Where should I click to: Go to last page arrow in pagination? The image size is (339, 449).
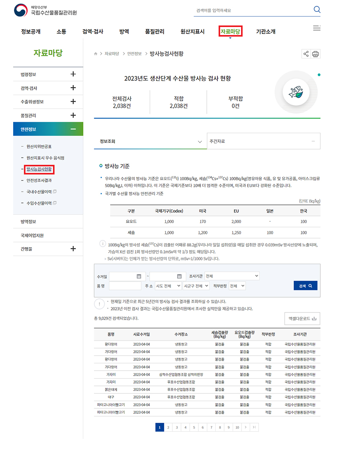click(x=254, y=427)
